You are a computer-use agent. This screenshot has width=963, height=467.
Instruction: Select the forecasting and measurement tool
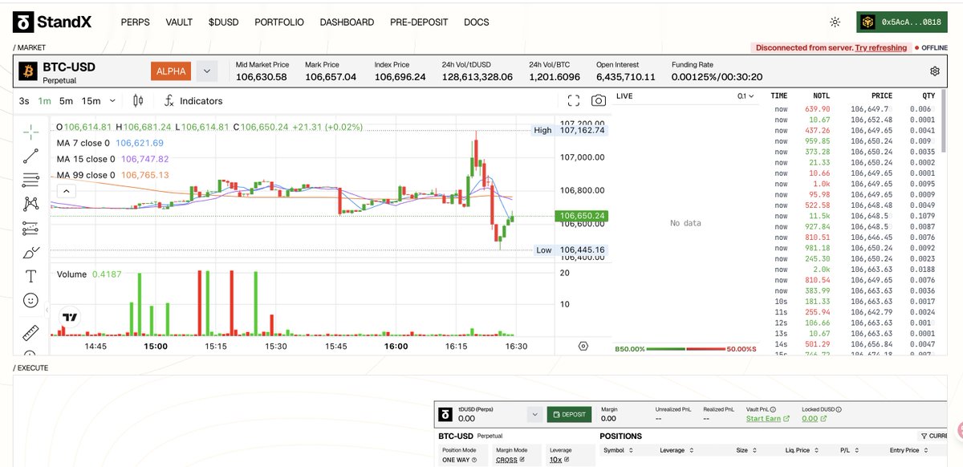pyautogui.click(x=31, y=228)
